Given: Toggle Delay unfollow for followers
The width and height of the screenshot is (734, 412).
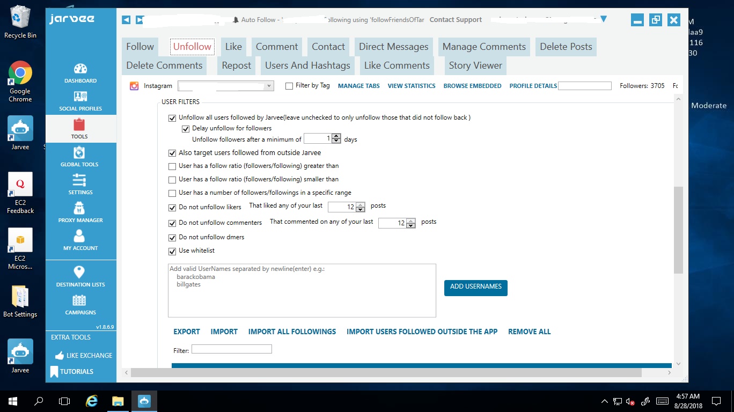Looking at the screenshot, I should click(x=186, y=129).
